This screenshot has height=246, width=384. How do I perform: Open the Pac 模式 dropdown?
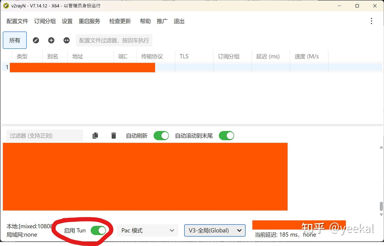coord(147,231)
